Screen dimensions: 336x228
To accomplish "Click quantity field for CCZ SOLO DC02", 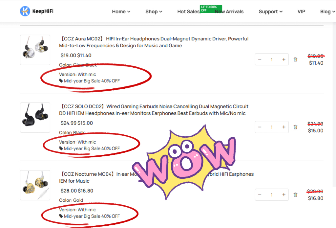I will coord(272,127).
